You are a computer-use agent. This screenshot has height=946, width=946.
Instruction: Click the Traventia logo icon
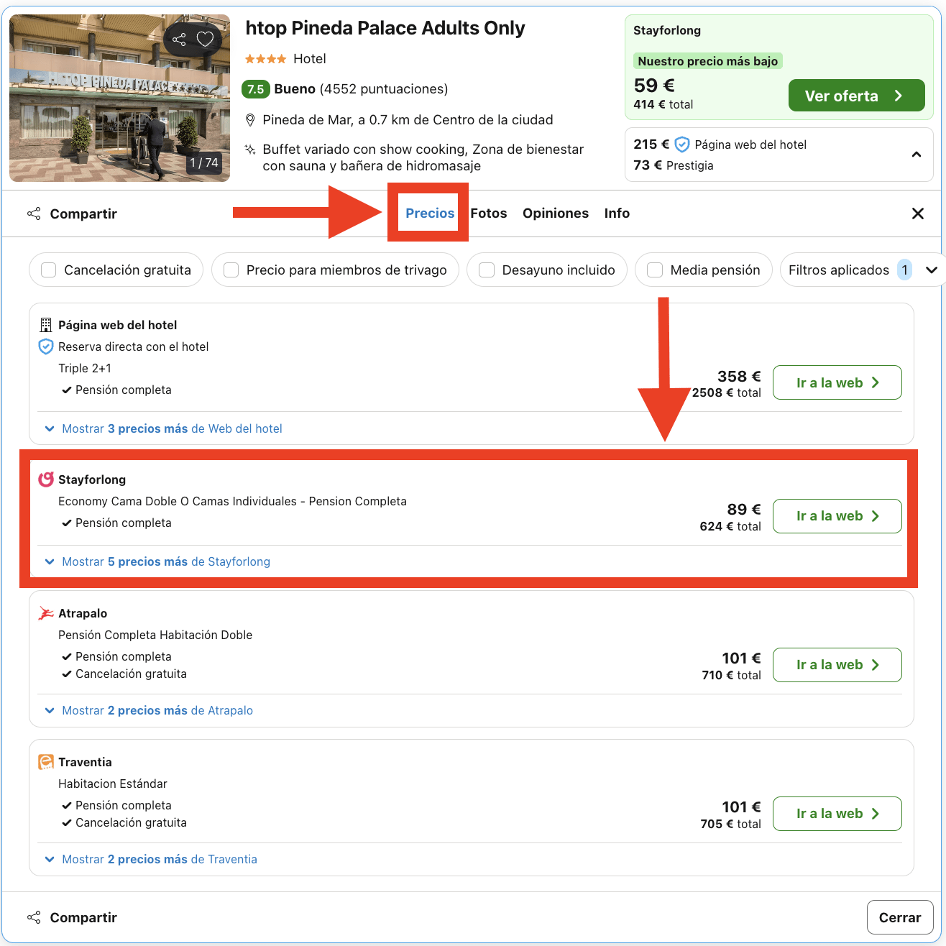coord(46,762)
